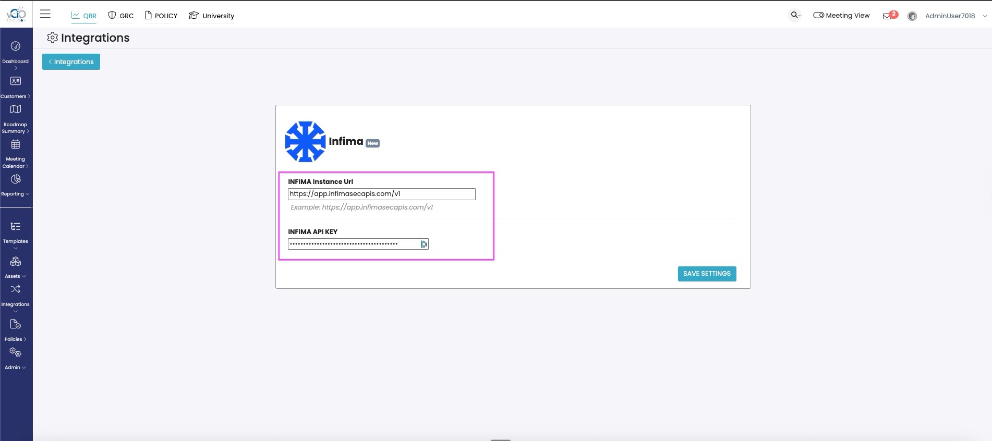992x441 pixels.
Task: Expand the Roadmap Summary label
Action: click(x=16, y=128)
